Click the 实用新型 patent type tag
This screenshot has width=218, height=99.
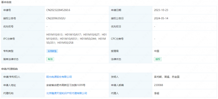click(x=52, y=51)
